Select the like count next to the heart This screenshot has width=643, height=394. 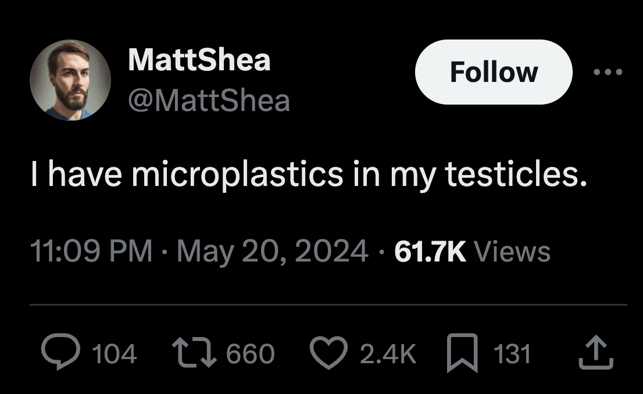click(387, 353)
